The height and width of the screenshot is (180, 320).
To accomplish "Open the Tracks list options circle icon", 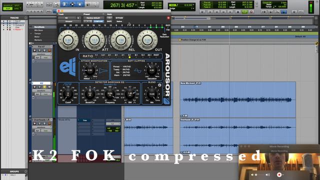I will pos(25,18).
